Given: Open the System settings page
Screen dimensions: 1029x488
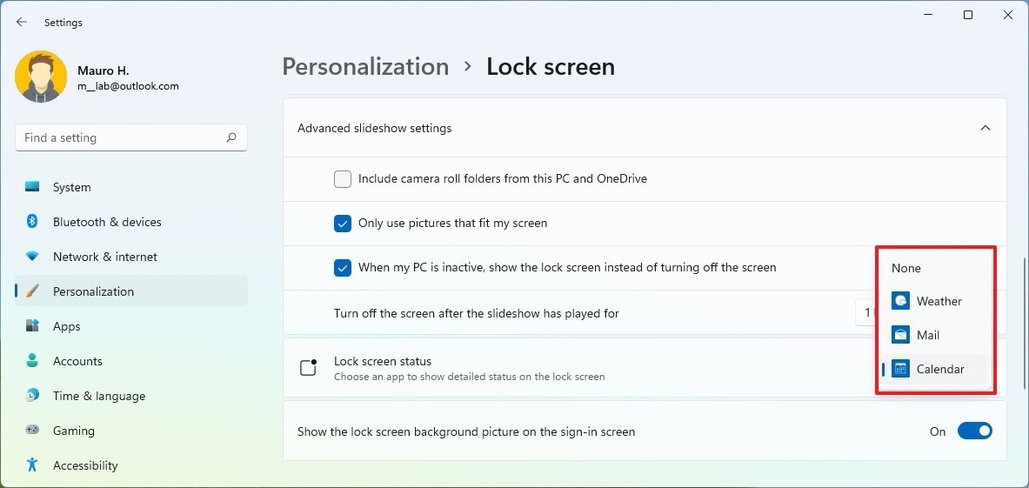Looking at the screenshot, I should [71, 187].
